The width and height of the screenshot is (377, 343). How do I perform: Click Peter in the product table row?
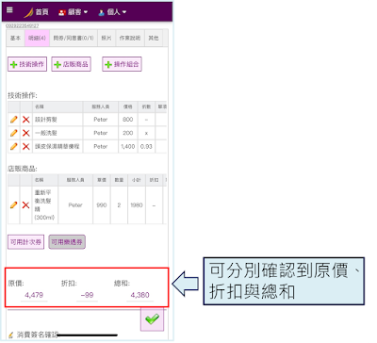click(x=75, y=205)
